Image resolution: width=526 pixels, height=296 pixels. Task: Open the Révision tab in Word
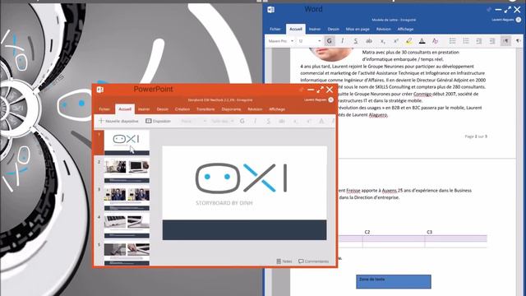(384, 30)
